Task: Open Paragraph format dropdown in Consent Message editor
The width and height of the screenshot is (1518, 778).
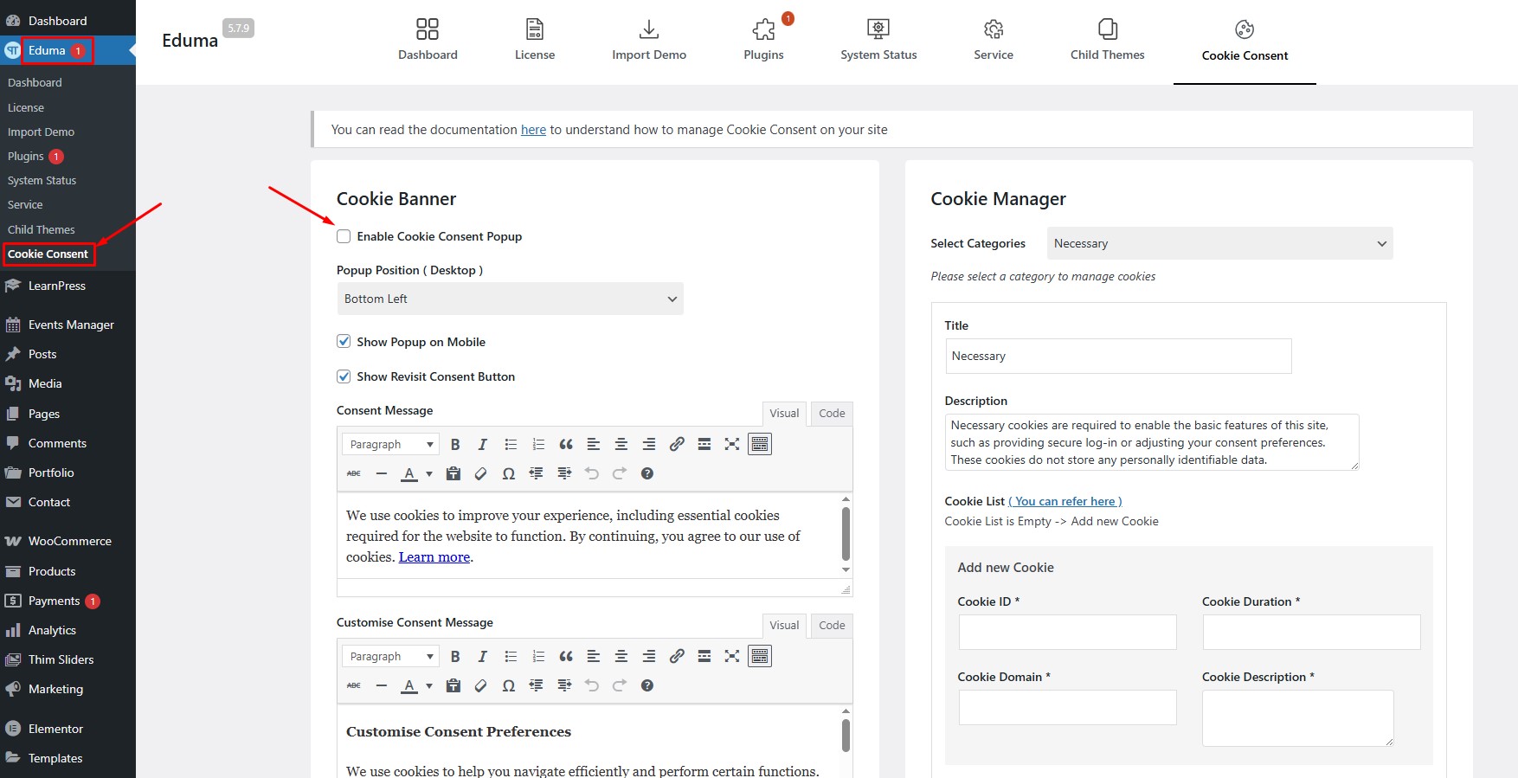Action: (x=390, y=444)
